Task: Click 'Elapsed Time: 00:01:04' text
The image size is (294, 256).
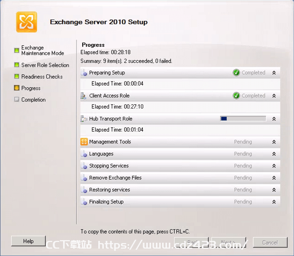Action: tap(117, 129)
